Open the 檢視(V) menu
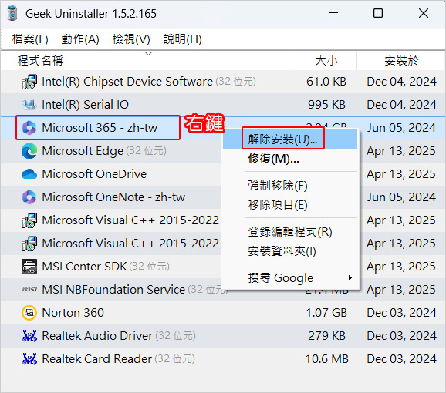446x393 pixels. coord(131,39)
